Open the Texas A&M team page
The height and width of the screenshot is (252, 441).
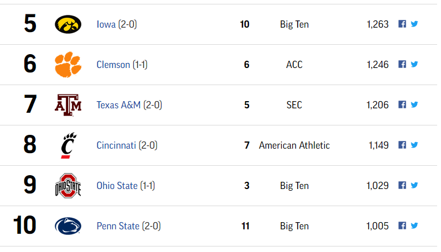(x=118, y=105)
